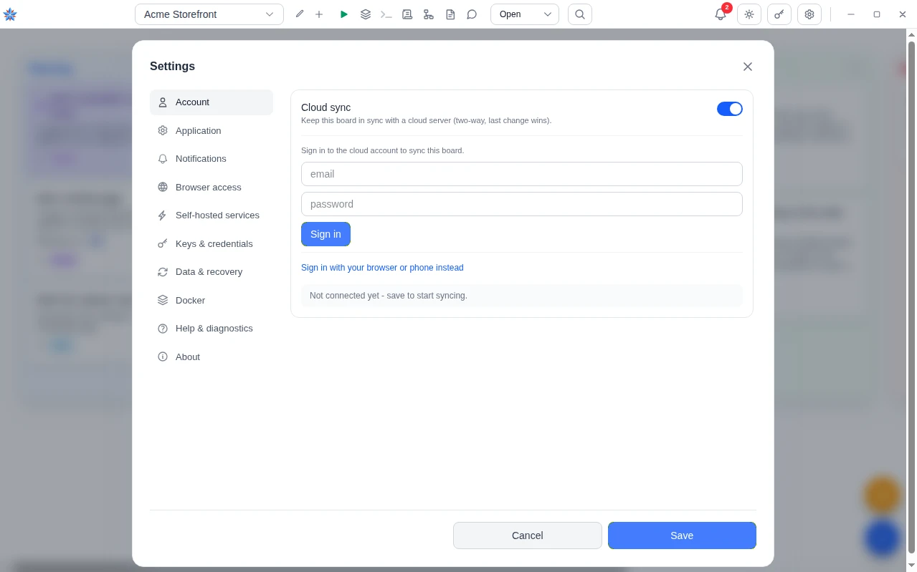Minimize the application window
917x572 pixels.
(851, 14)
